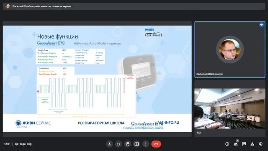Mute the microphone
The image size is (268, 151).
(109, 144)
